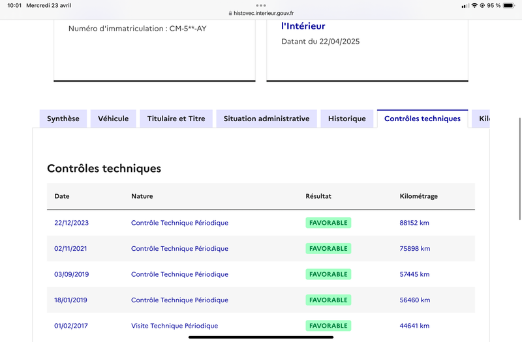Viewport: 522px width, 342px height.
Task: Select the 57445 km mileage value
Action: 414,274
